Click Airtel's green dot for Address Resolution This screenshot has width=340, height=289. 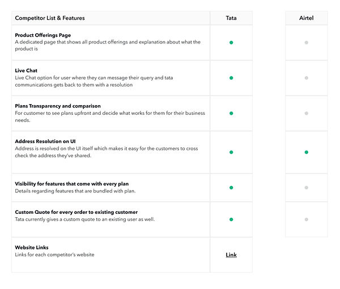pos(307,152)
